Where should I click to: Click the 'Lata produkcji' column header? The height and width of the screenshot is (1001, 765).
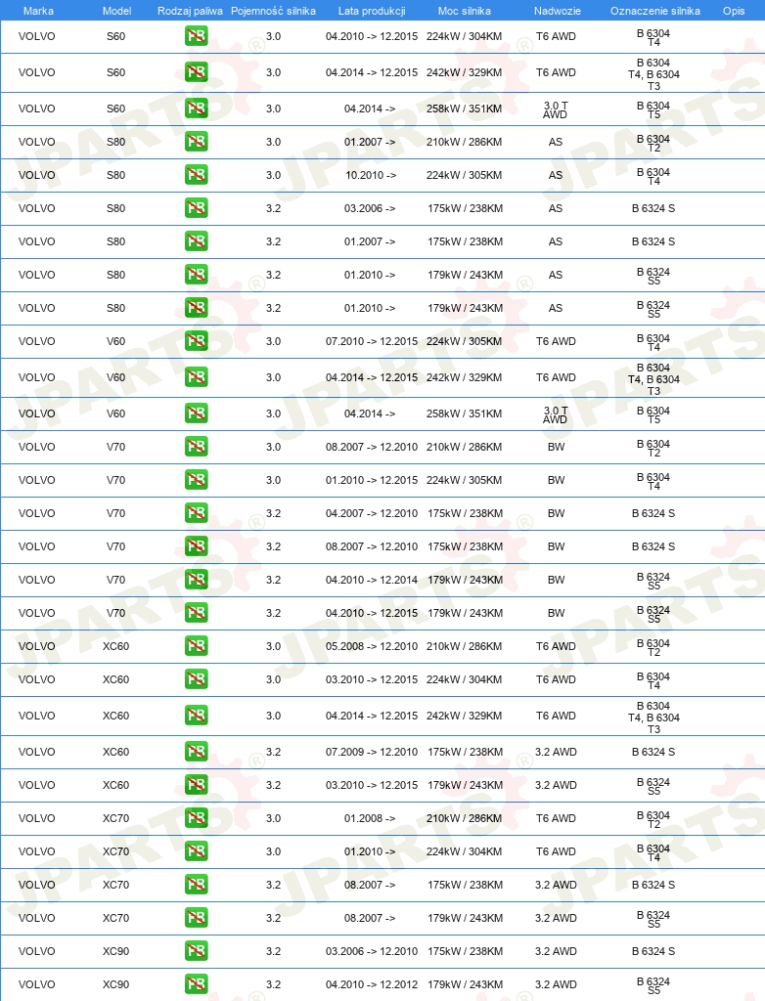click(372, 11)
